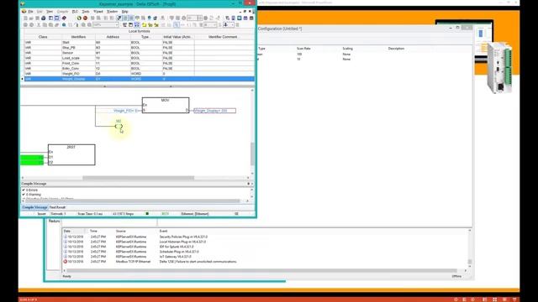
Task: Select the Sensor variable row
Action: pos(139,53)
